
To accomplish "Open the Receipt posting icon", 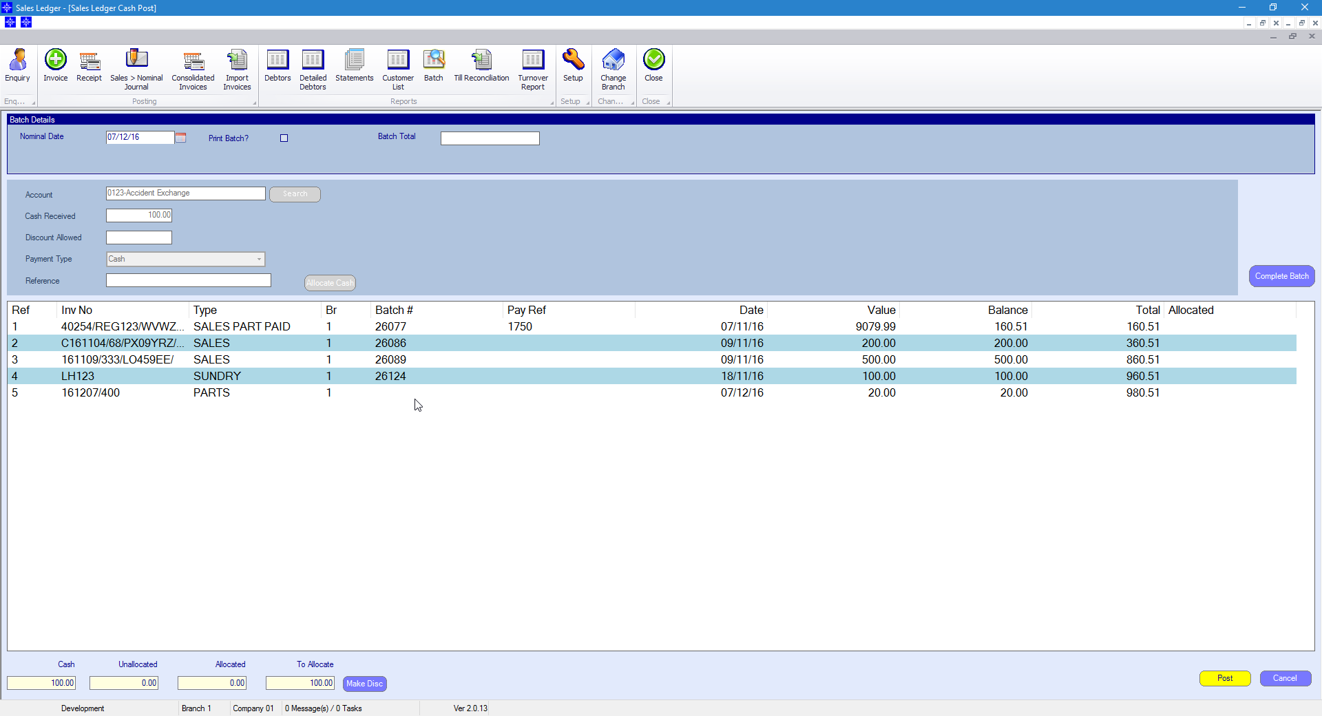I will [89, 65].
